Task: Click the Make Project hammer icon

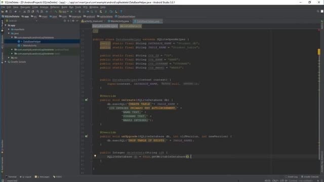Action: coord(56,12)
